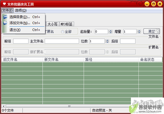Click the 路径 column header

(x=111, y=60)
